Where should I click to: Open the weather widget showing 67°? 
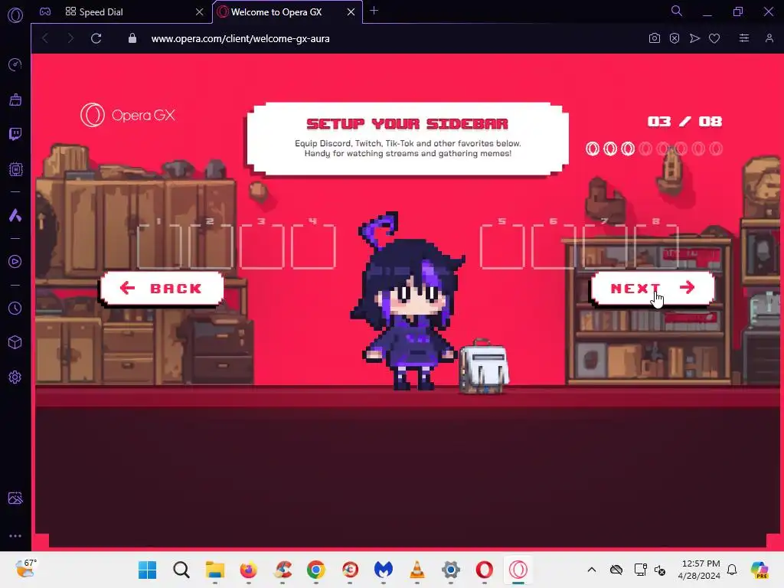pos(25,569)
